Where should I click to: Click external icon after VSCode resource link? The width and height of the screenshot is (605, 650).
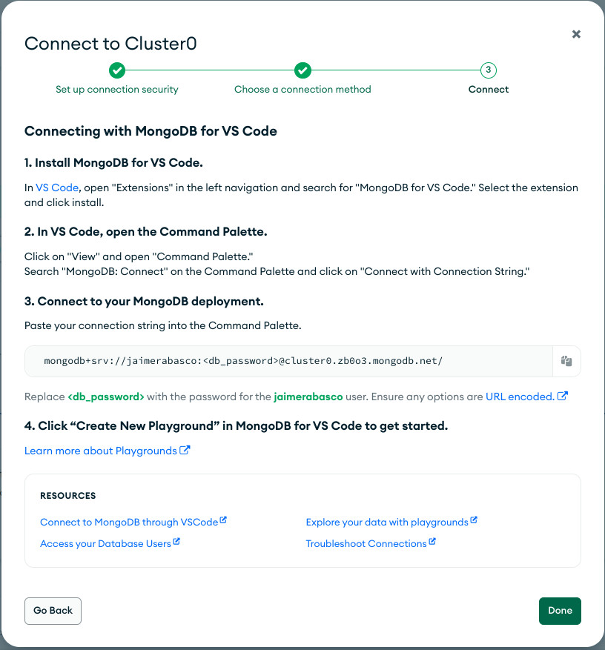[223, 520]
